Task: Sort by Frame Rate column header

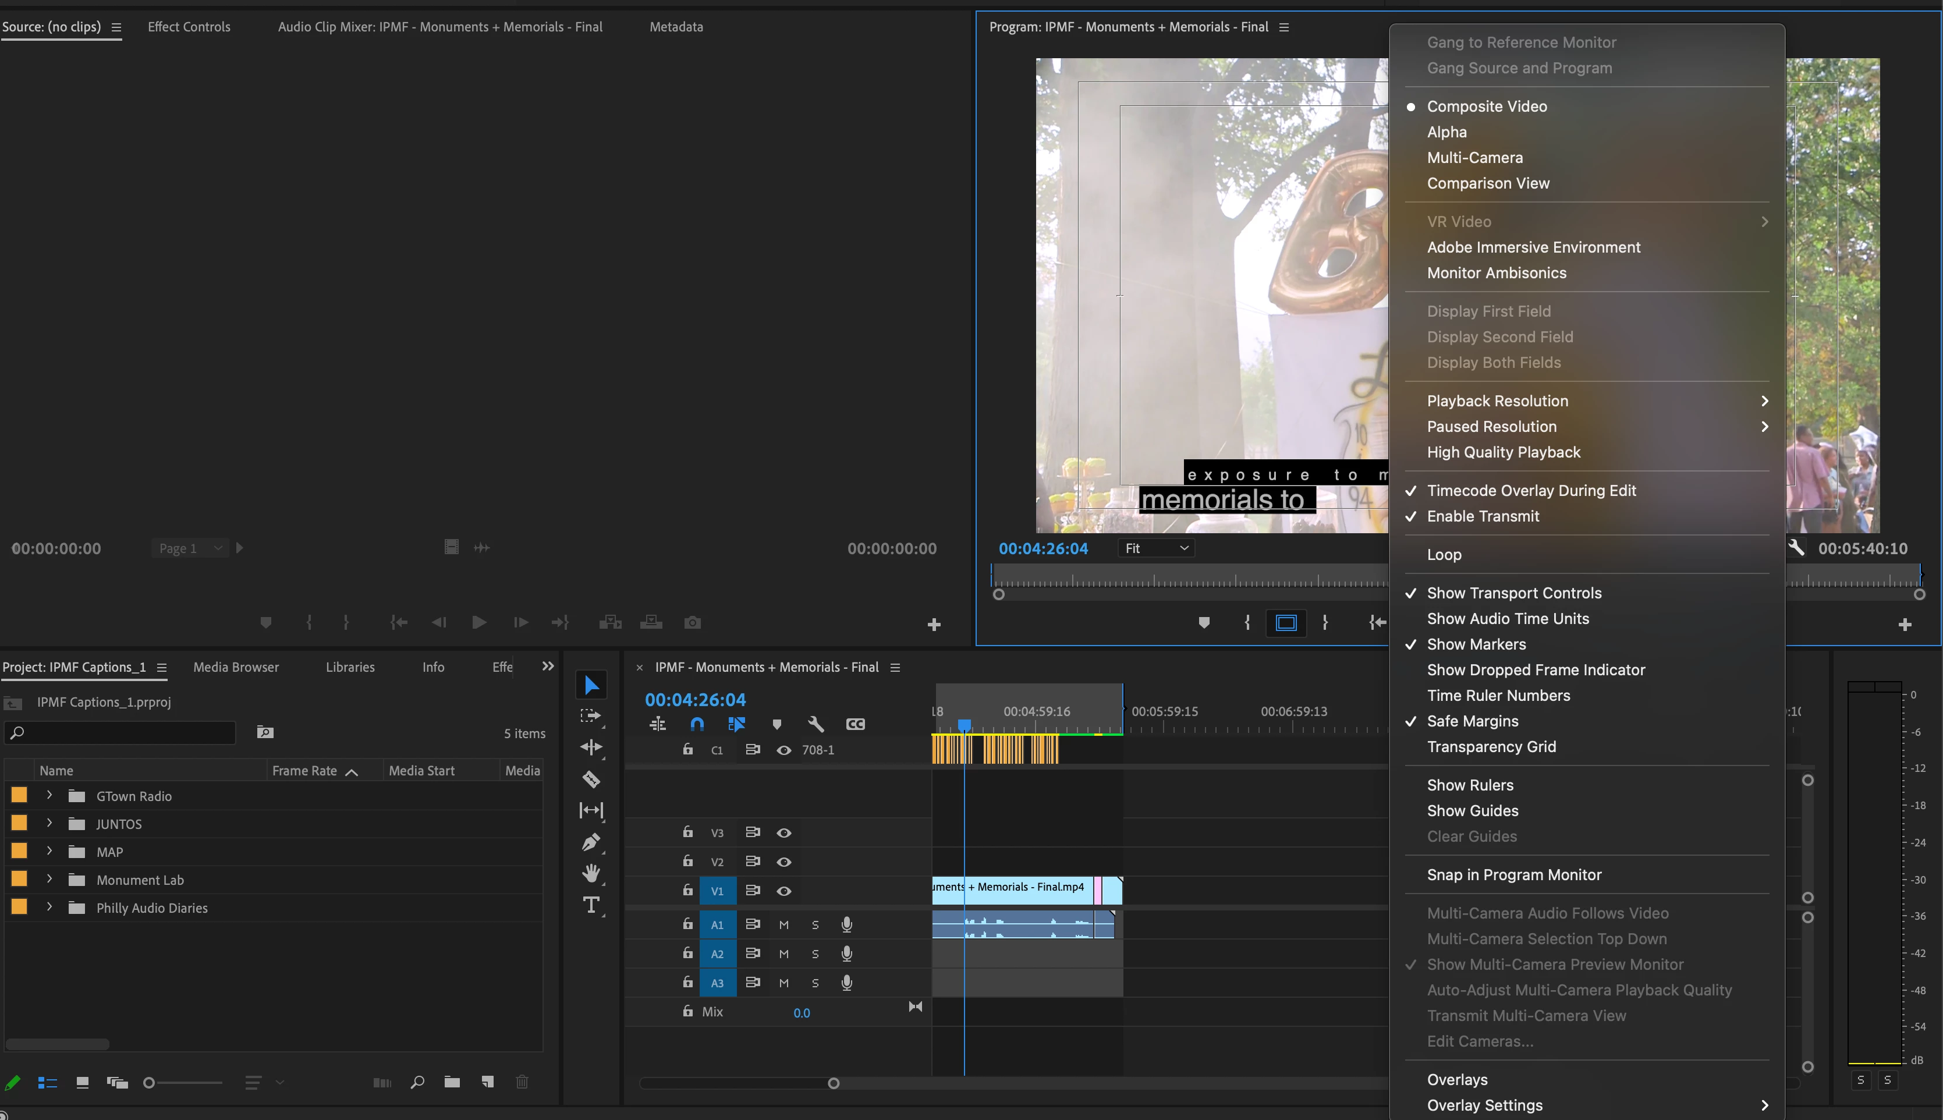Action: tap(304, 771)
